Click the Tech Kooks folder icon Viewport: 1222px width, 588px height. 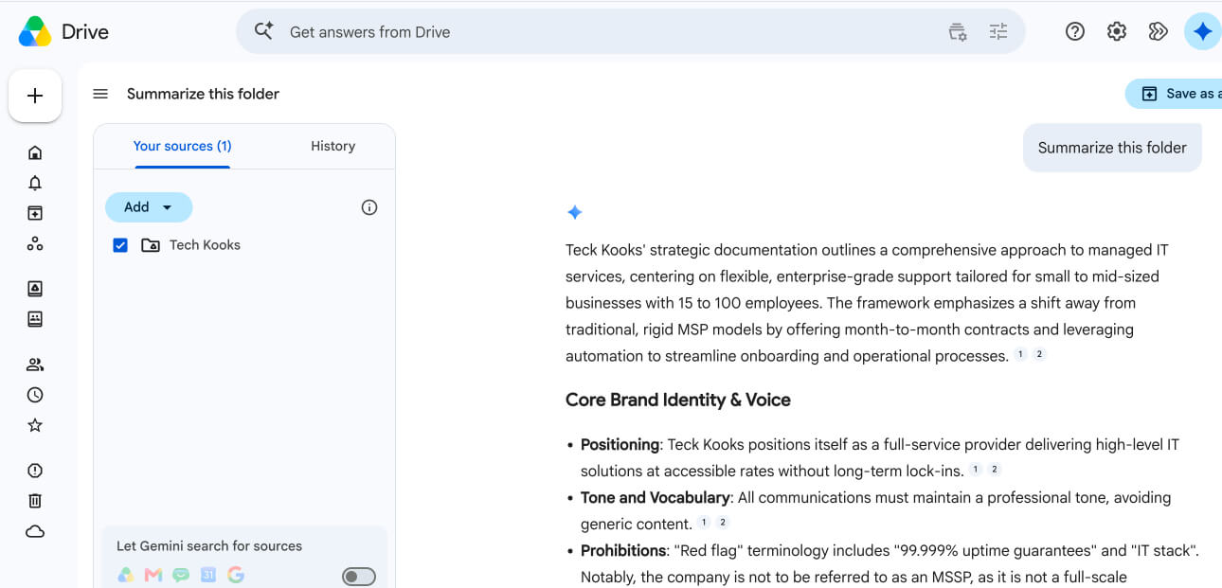(x=150, y=245)
